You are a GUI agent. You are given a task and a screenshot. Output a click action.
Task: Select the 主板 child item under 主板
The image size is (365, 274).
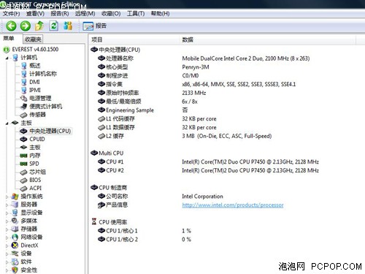(35, 148)
